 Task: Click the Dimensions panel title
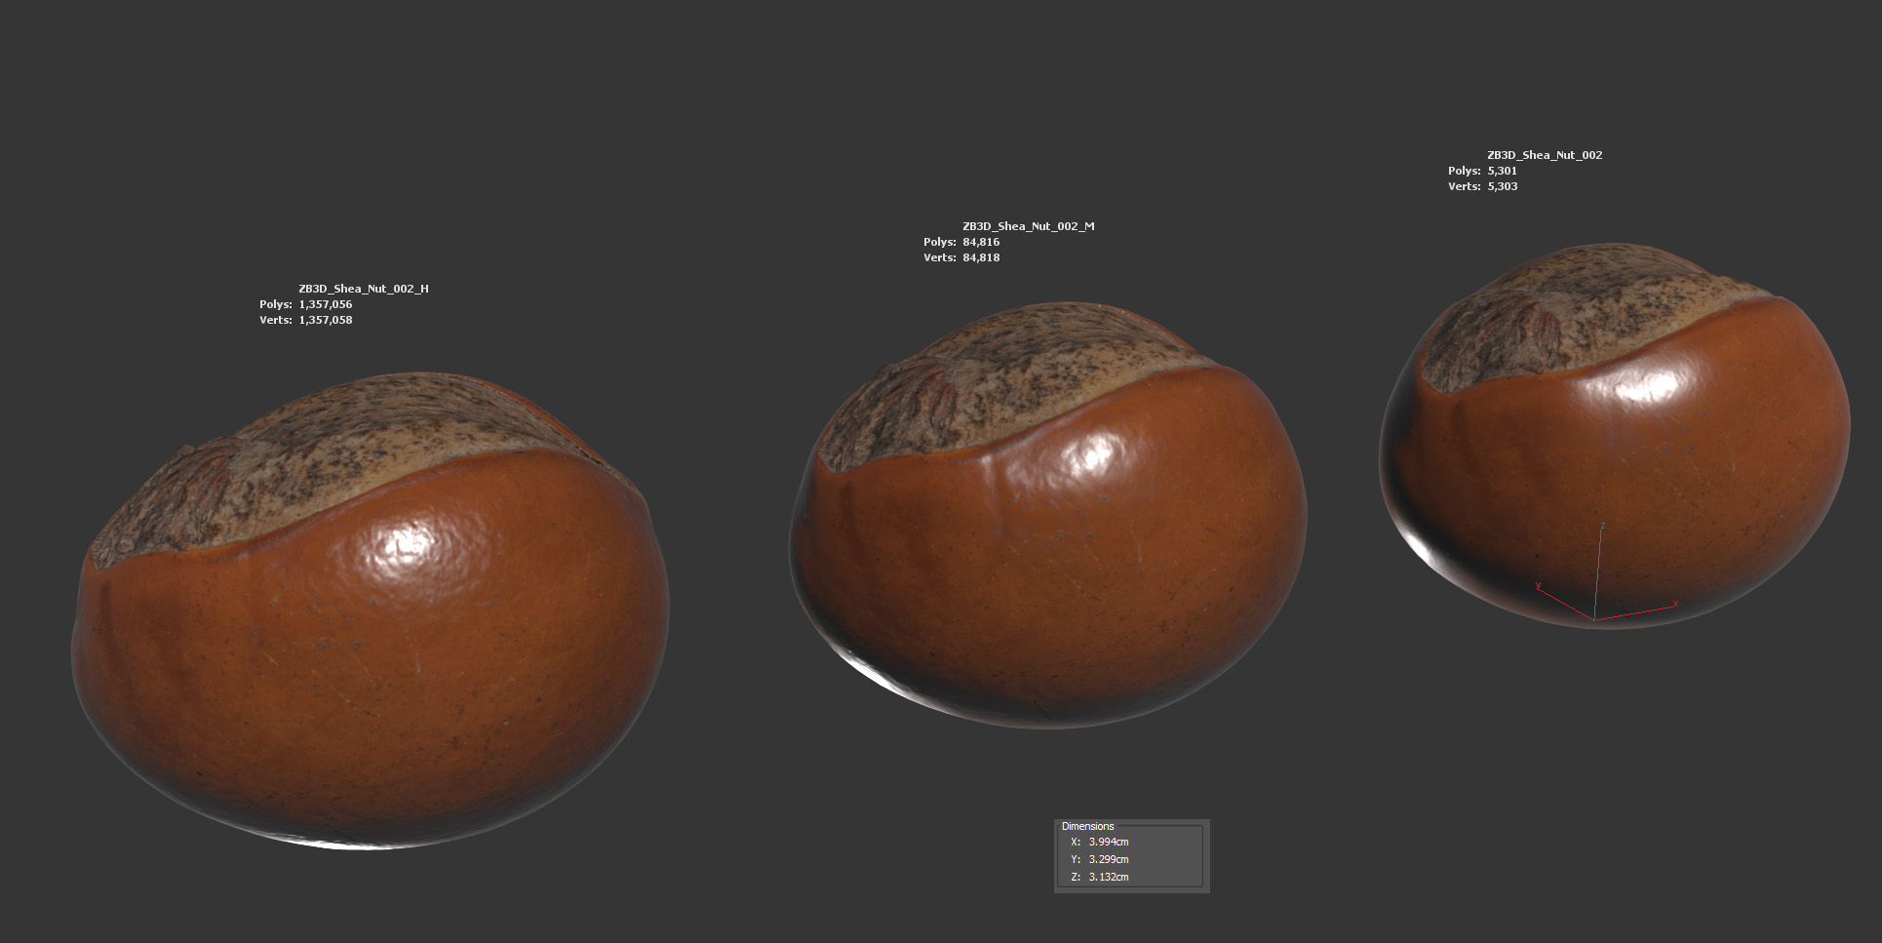(1087, 826)
